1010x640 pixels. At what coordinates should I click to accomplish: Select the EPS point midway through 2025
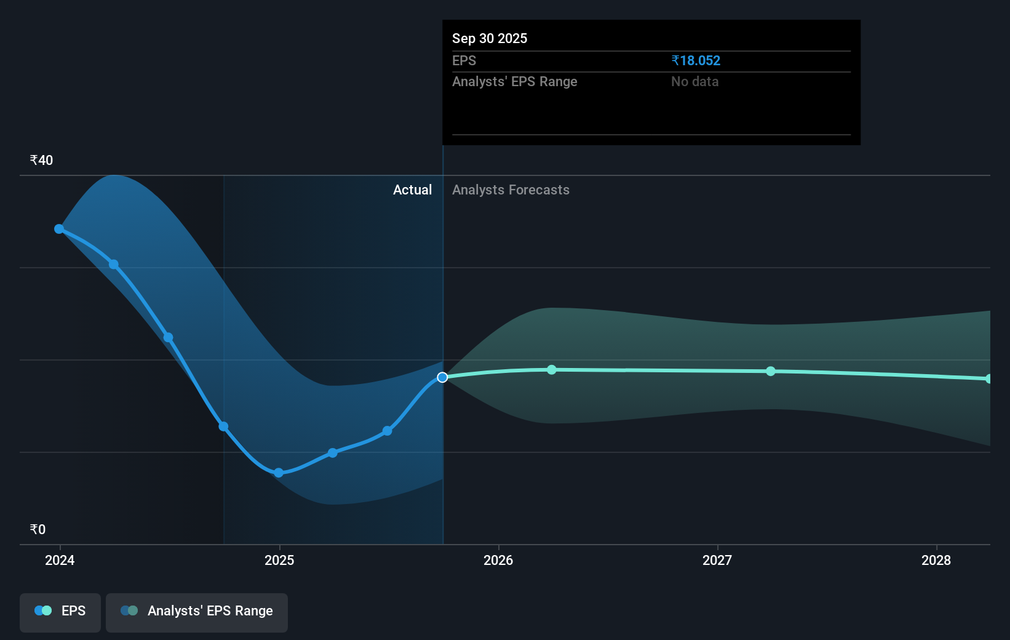point(388,431)
